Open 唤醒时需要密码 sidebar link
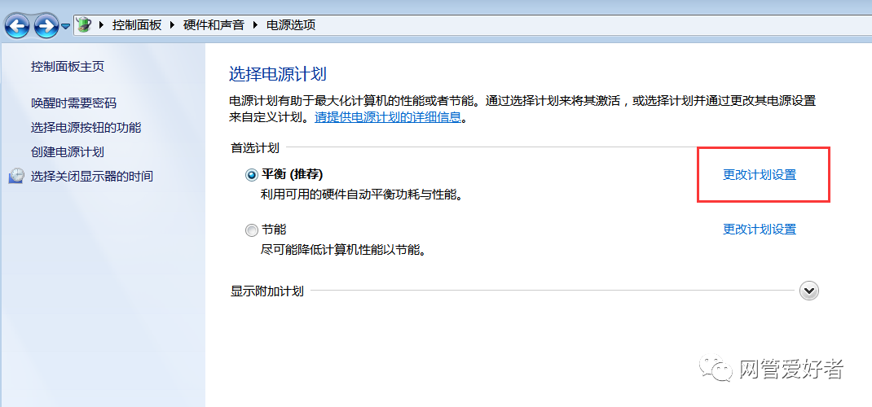 pyautogui.click(x=74, y=103)
